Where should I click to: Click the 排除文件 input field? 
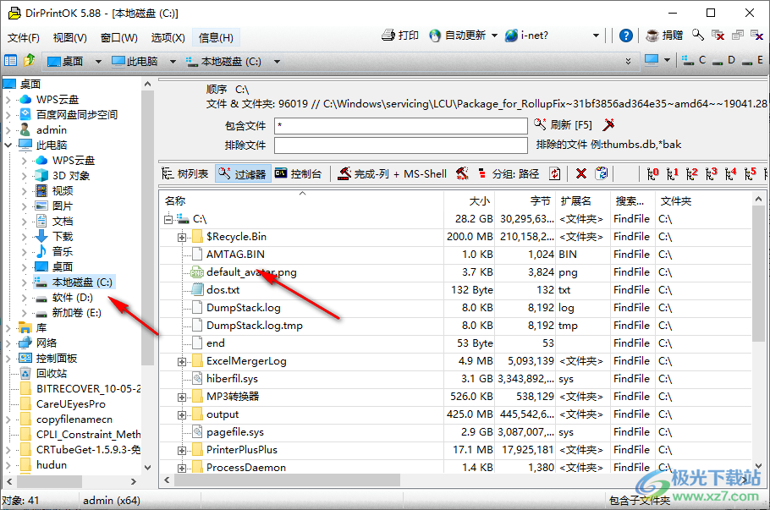coord(401,145)
